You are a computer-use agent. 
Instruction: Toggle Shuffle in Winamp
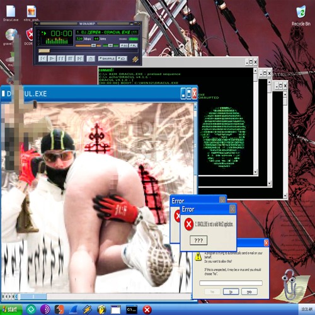[106, 59]
